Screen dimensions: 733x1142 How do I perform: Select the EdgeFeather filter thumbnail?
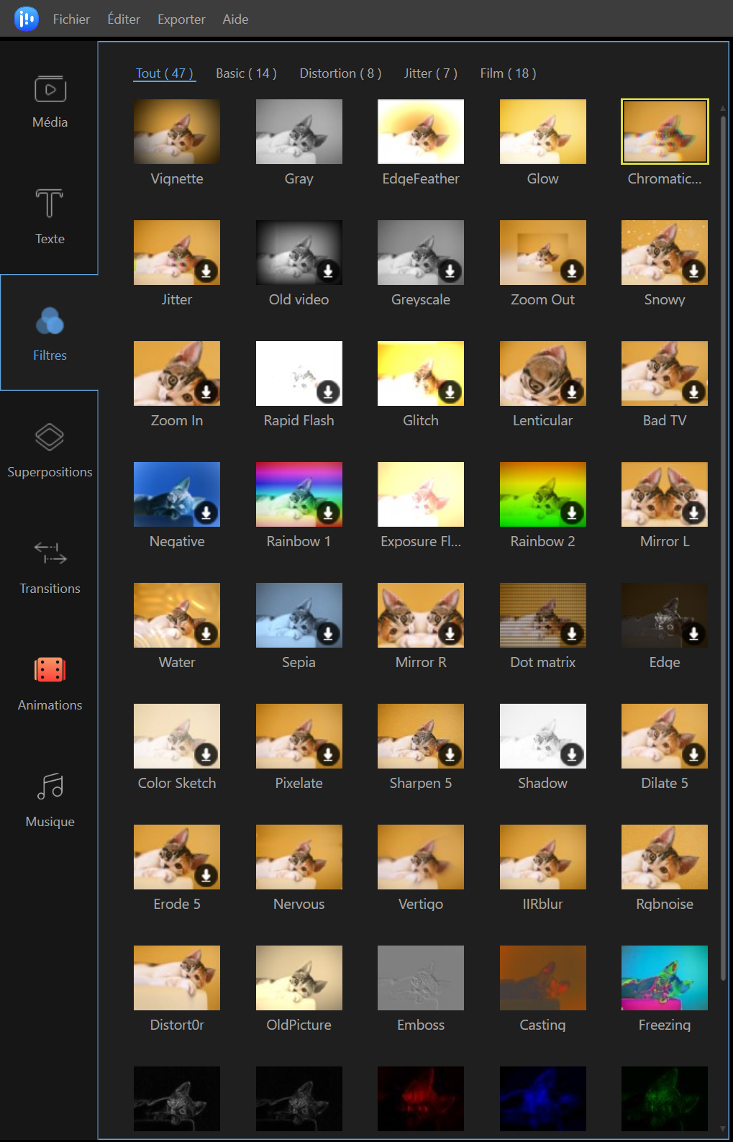click(421, 132)
